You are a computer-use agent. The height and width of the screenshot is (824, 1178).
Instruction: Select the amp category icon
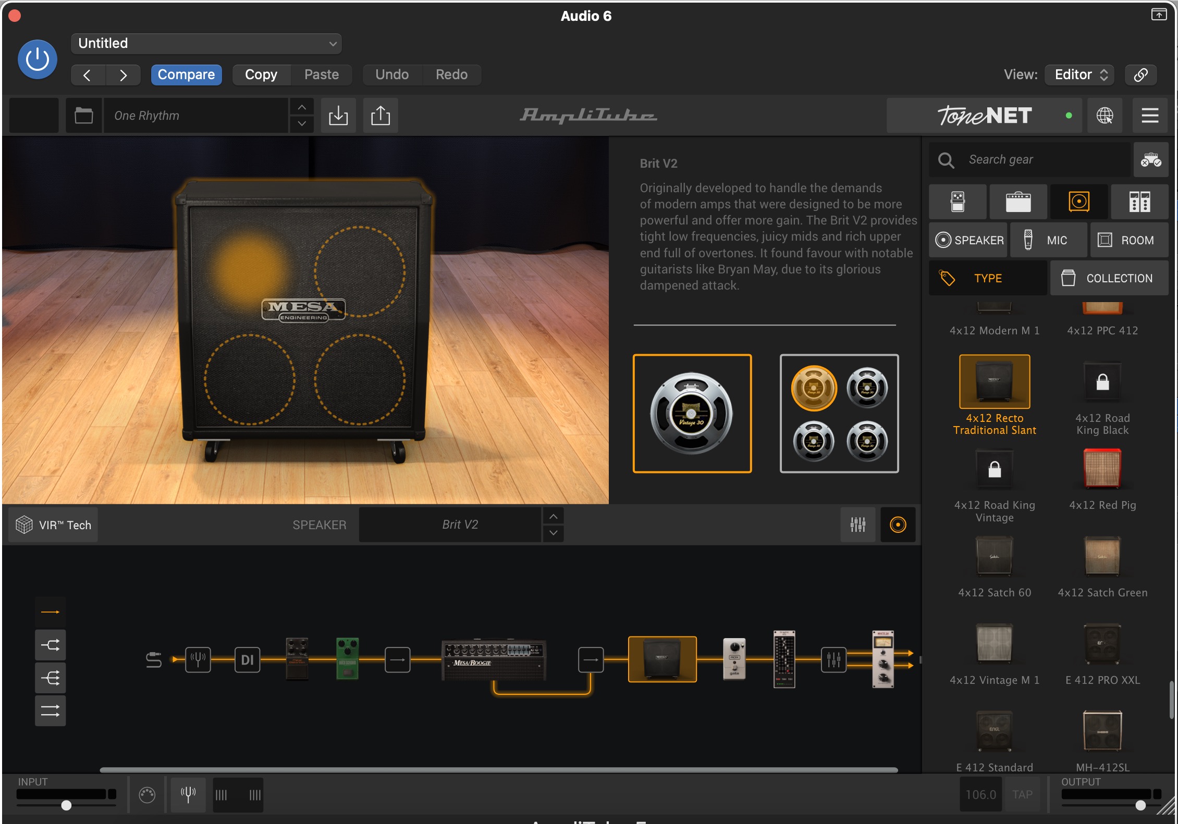point(1018,202)
